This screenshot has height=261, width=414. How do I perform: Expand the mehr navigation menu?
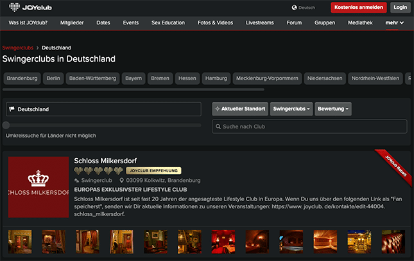coord(394,22)
